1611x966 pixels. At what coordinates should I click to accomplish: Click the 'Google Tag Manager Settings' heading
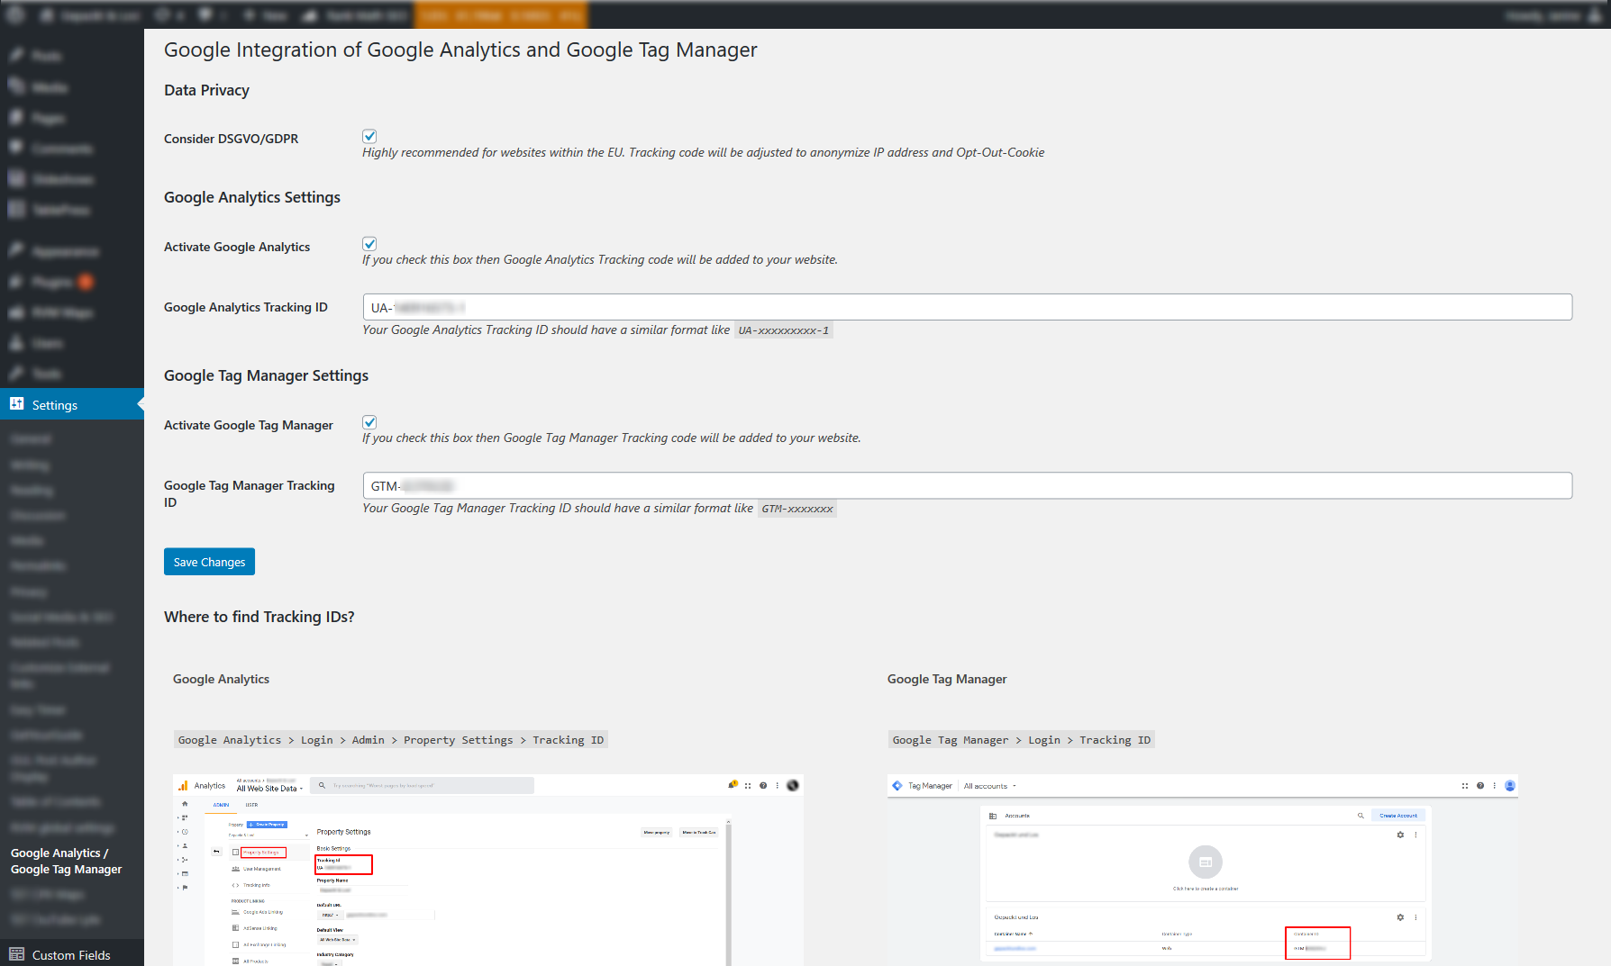tap(266, 375)
